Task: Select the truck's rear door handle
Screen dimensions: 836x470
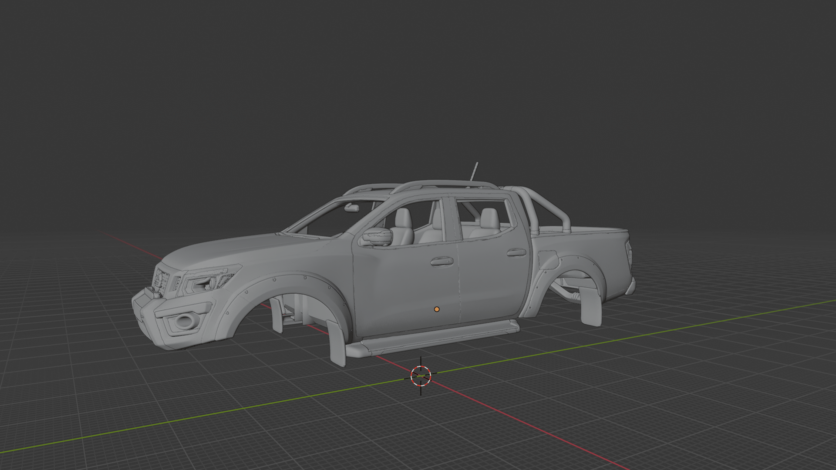Action: (516, 252)
